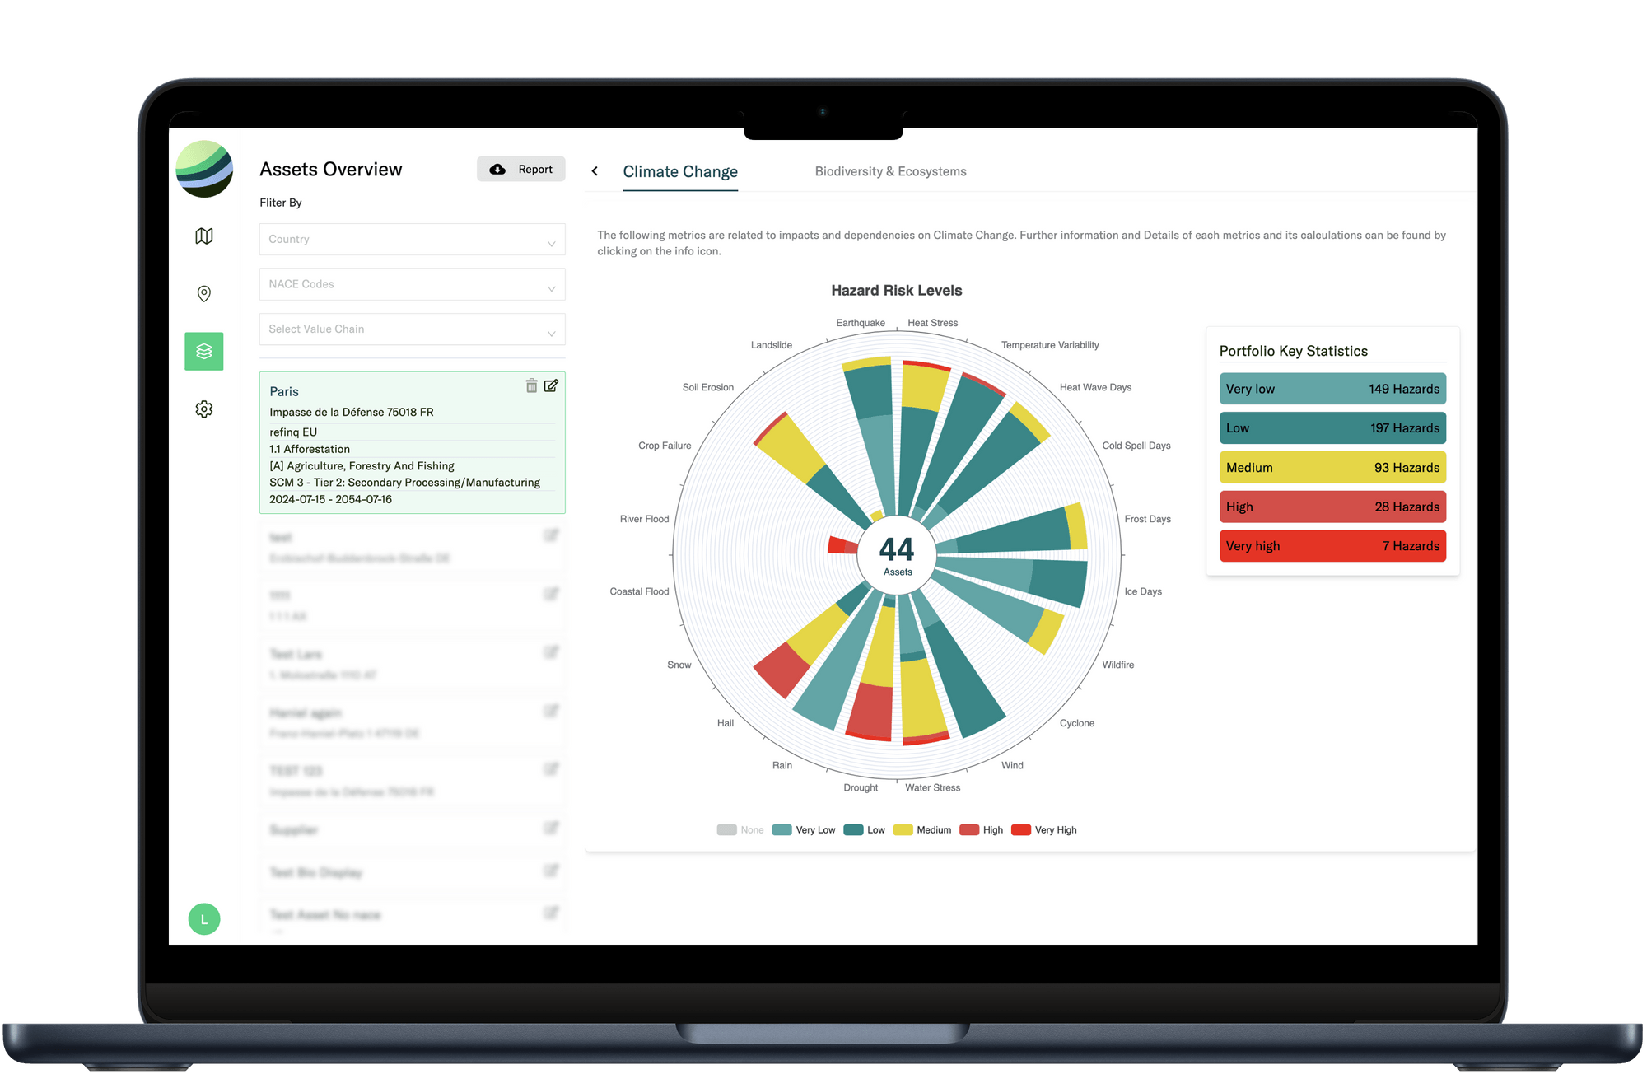Image resolution: width=1647 pixels, height=1074 pixels.
Task: Open the location pin icon in the sidebar
Action: pos(204,294)
